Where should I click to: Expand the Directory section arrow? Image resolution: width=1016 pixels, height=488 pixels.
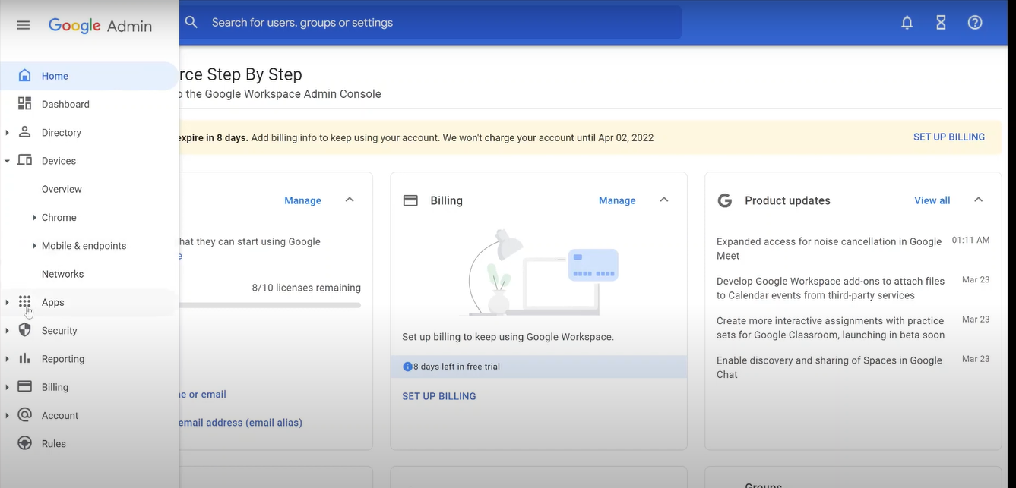(7, 133)
